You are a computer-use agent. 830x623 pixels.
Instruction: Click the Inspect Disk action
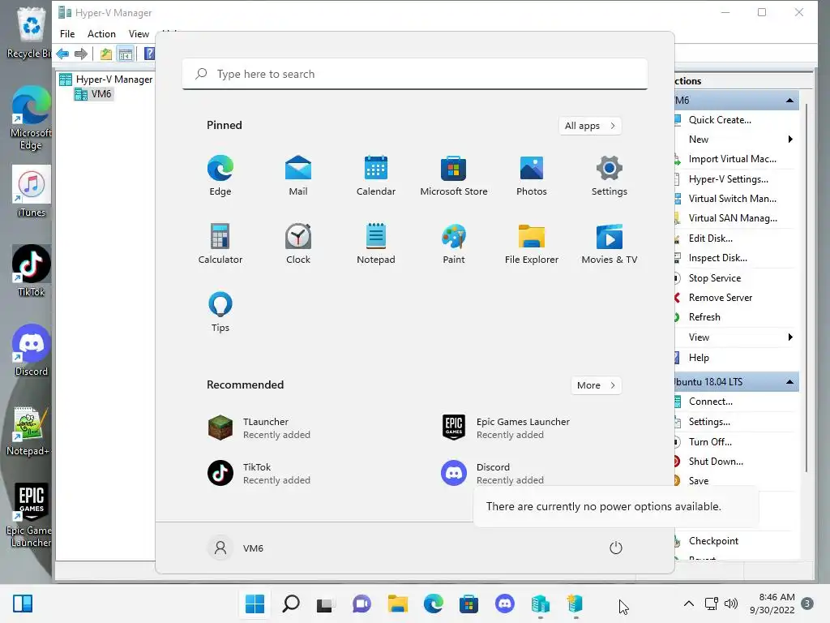(x=718, y=258)
